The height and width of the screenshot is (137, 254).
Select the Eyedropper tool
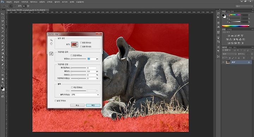point(2,32)
